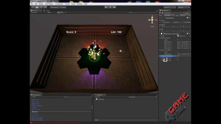Open the Terrain menu
Screen dimensions: 221x124
(67, 4)
